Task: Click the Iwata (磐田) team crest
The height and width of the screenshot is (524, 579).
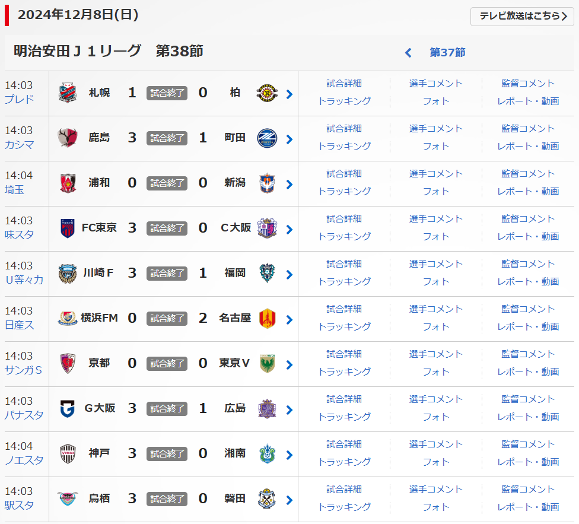Action: tap(267, 499)
